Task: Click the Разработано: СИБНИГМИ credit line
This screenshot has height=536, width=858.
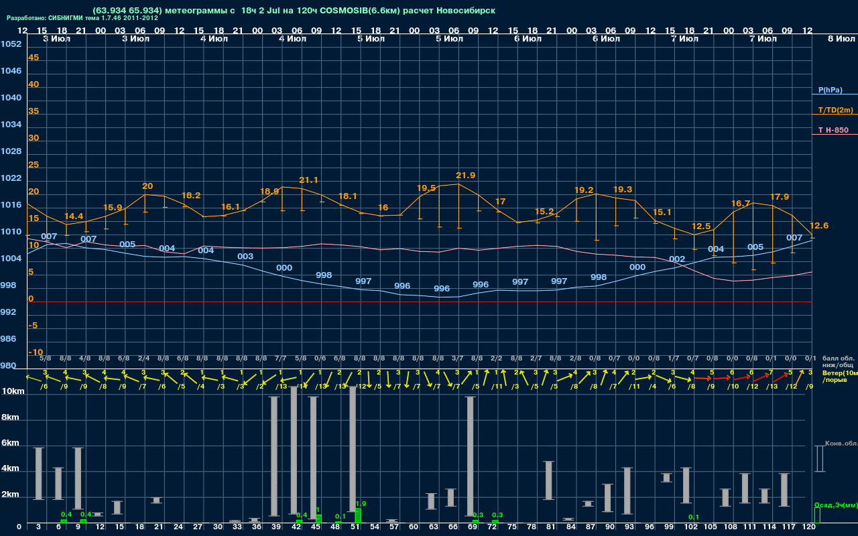Action: click(82, 18)
